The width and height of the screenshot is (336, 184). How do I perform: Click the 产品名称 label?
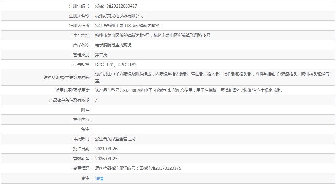[x=81, y=45]
